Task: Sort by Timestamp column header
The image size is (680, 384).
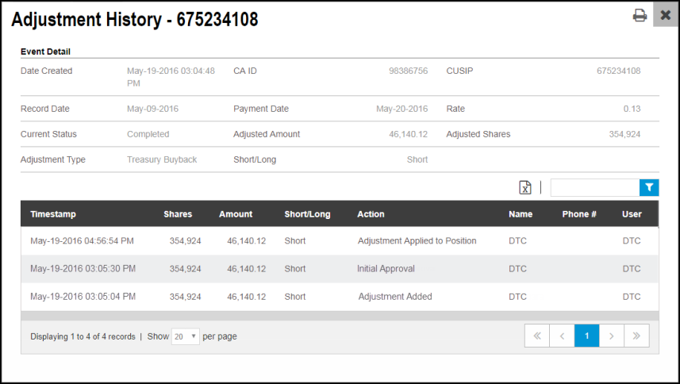Action: coord(53,214)
